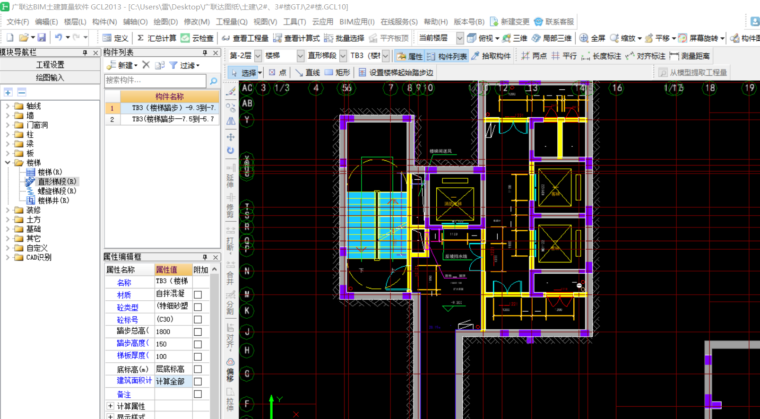Open the 直形梯段 subtype dropdown
The height and width of the screenshot is (419, 760).
pyautogui.click(x=343, y=56)
